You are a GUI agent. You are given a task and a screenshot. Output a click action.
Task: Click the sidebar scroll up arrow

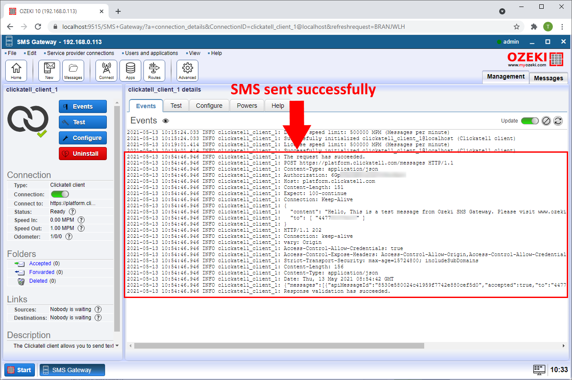[117, 103]
